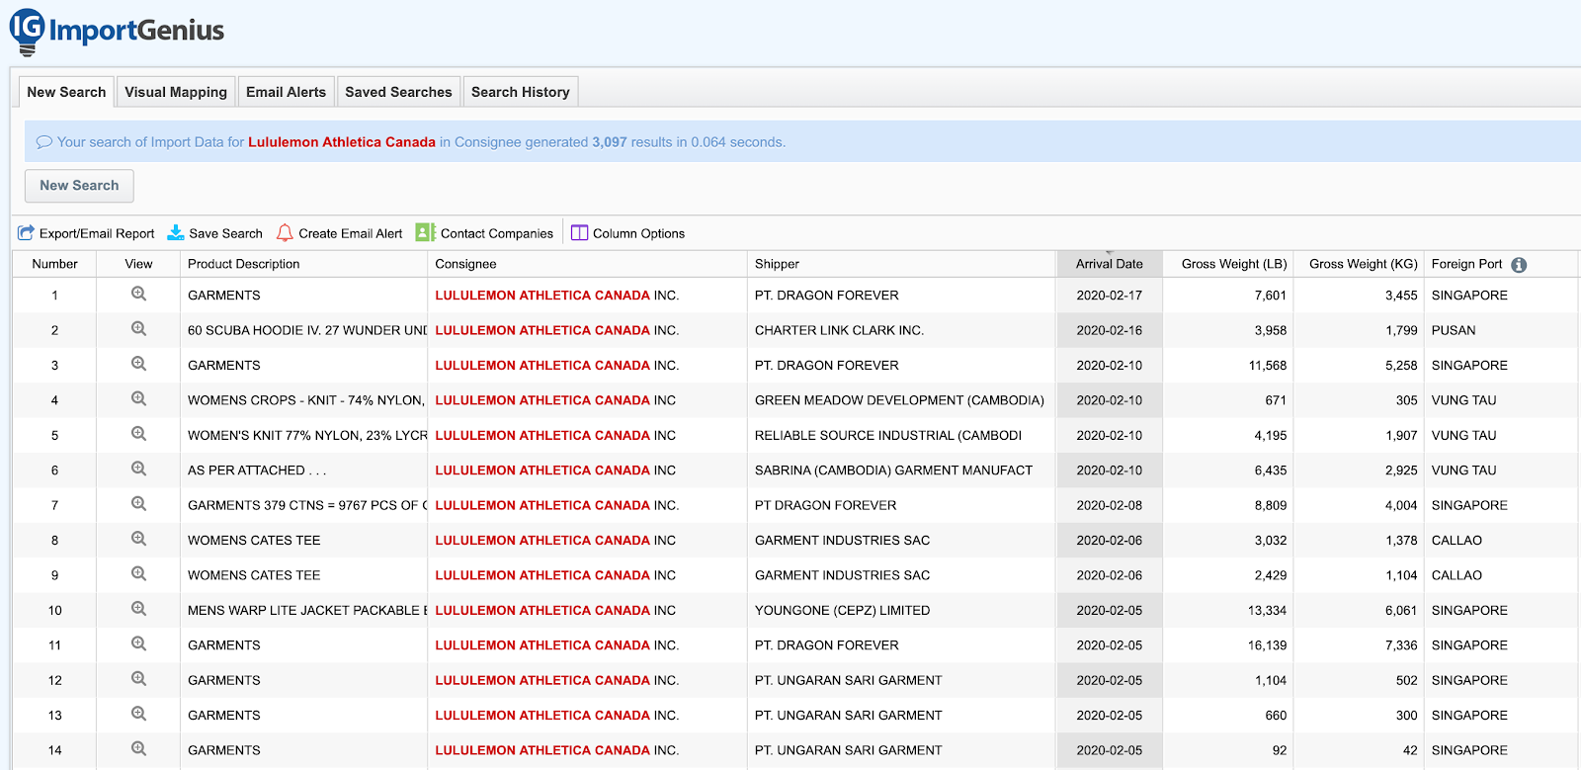Click product AS PER ATTACHED
Screen dimensions: 1581x770
pos(257,471)
